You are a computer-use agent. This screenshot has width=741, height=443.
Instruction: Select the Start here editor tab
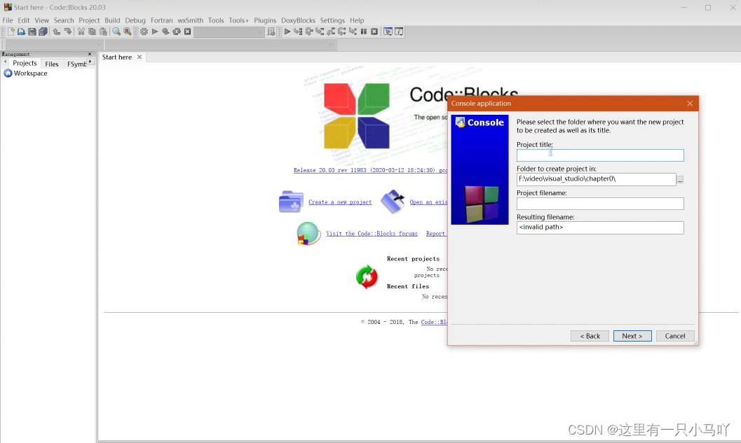[x=117, y=57]
